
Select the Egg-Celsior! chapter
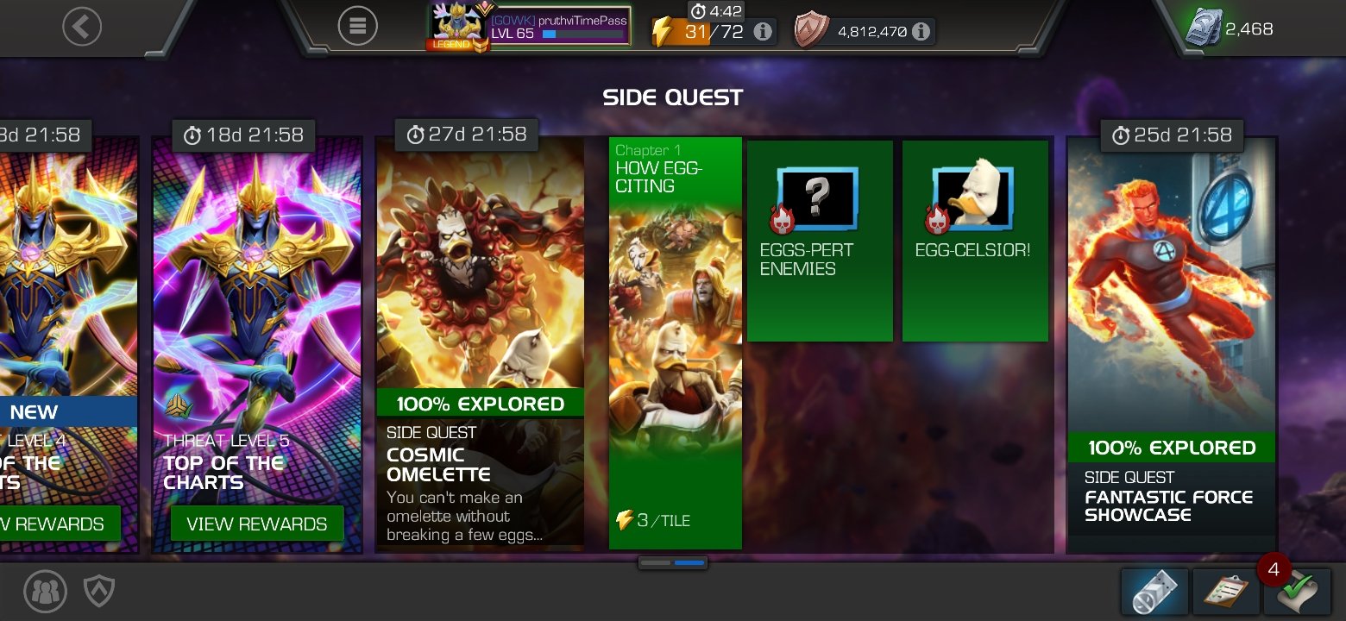click(975, 241)
